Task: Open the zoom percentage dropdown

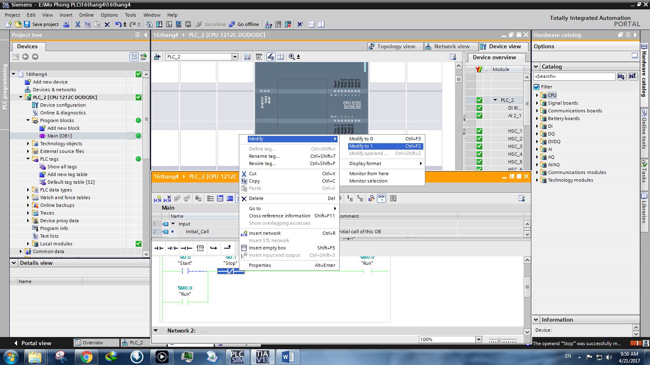Action: [x=479, y=339]
